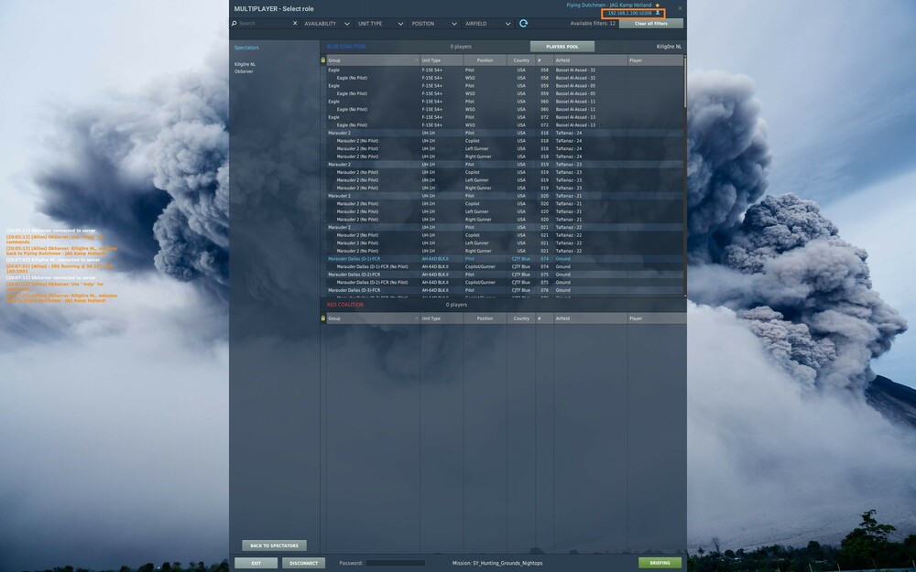This screenshot has width=916, height=572.
Task: Select spectator ObServer
Action: pos(244,71)
